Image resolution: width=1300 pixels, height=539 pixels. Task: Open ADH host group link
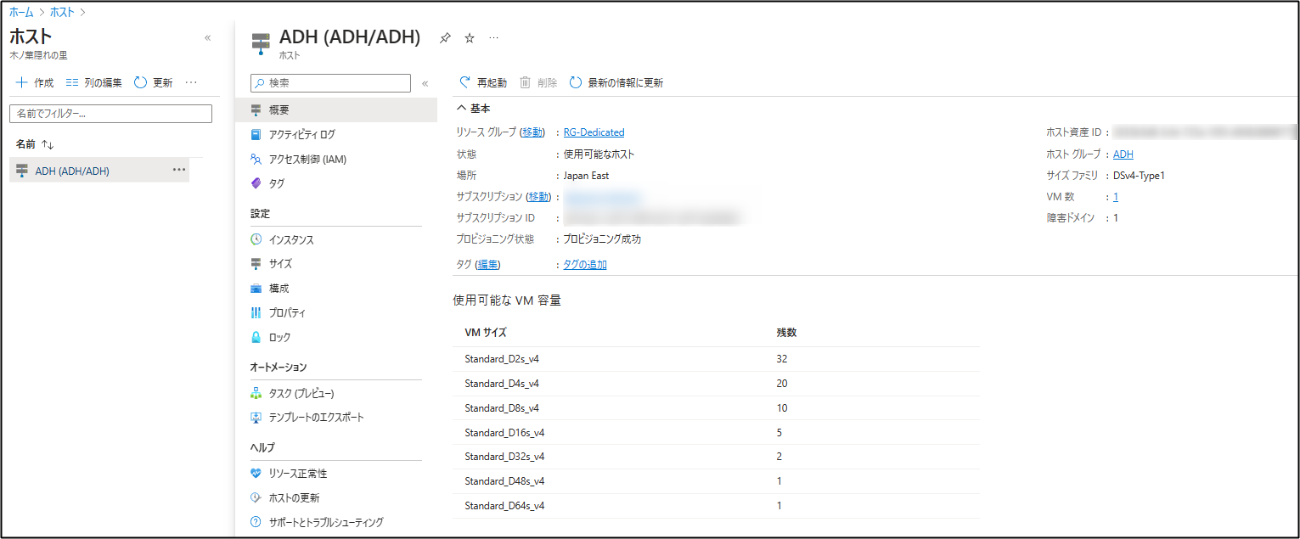(x=1123, y=154)
